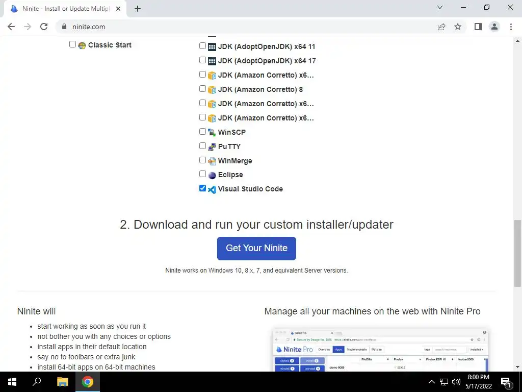Click the Eclipse app icon

pyautogui.click(x=212, y=175)
